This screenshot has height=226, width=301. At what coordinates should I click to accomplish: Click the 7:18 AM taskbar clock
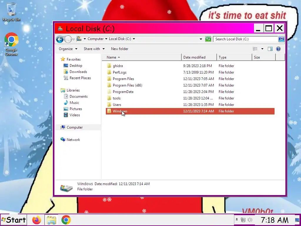(x=275, y=220)
